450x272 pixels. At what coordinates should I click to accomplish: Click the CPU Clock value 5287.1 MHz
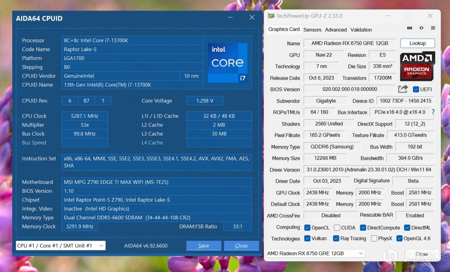(85, 116)
